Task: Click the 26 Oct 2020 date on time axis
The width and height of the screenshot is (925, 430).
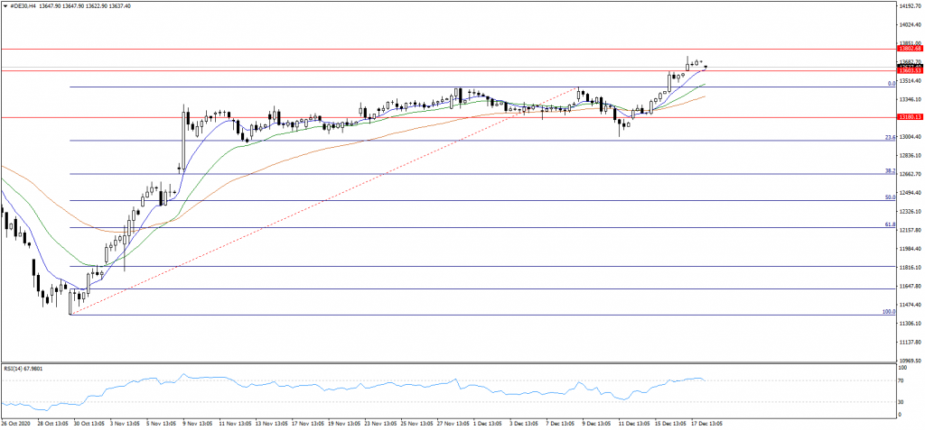Action: pos(16,422)
